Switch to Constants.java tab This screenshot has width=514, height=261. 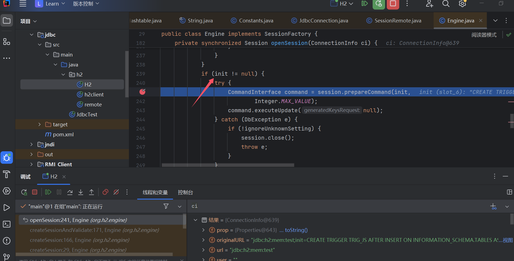(252, 21)
